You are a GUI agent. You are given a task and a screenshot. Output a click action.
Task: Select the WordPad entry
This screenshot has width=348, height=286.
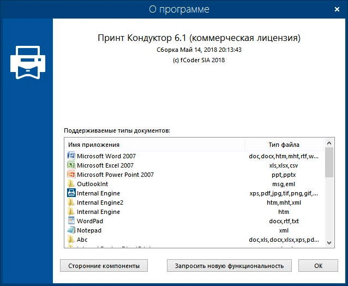(x=90, y=221)
